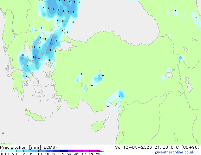Screen dimensions: 201x155
Task: Select the '15' legend value
Action: pos(47,154)
